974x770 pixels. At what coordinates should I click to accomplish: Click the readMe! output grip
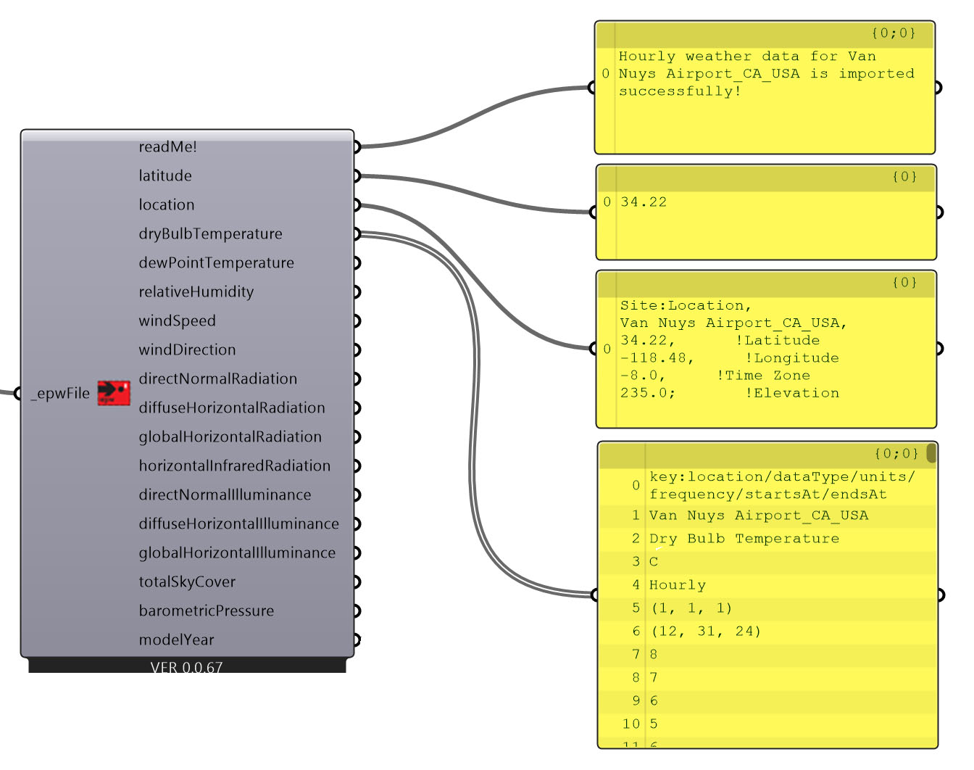pyautogui.click(x=357, y=147)
